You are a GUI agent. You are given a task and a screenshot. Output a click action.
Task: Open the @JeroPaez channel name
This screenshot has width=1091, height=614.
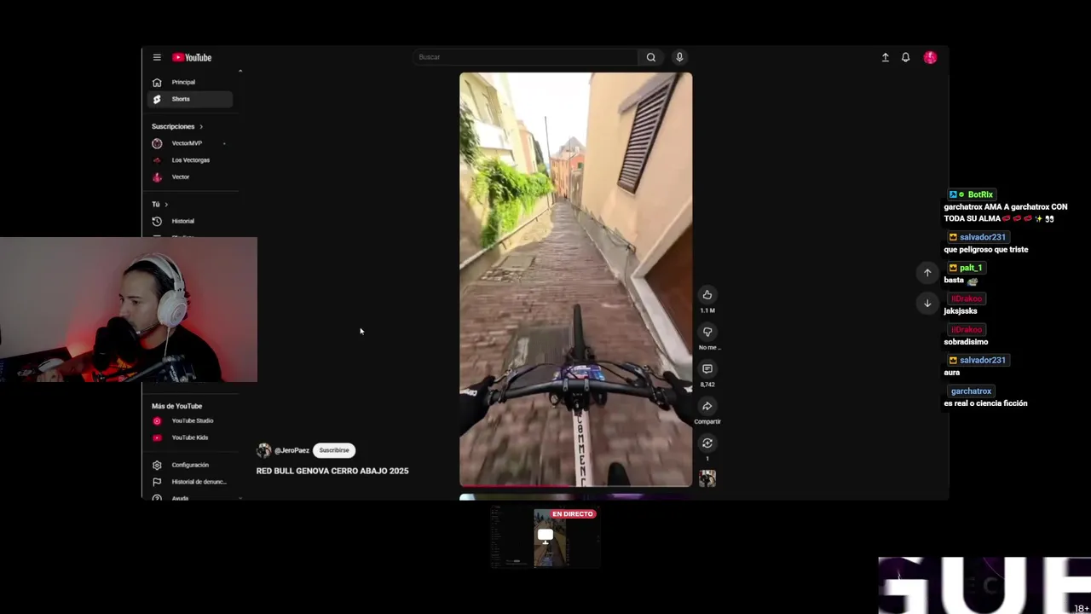292,450
